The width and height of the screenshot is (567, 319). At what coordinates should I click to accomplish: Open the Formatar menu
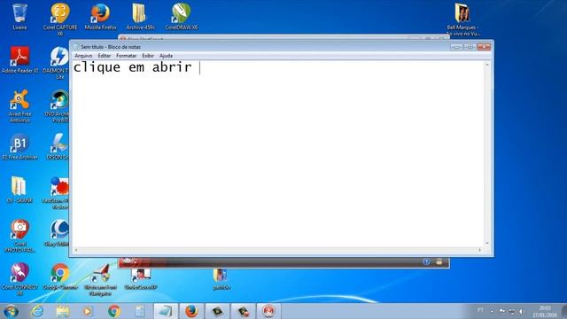click(126, 56)
